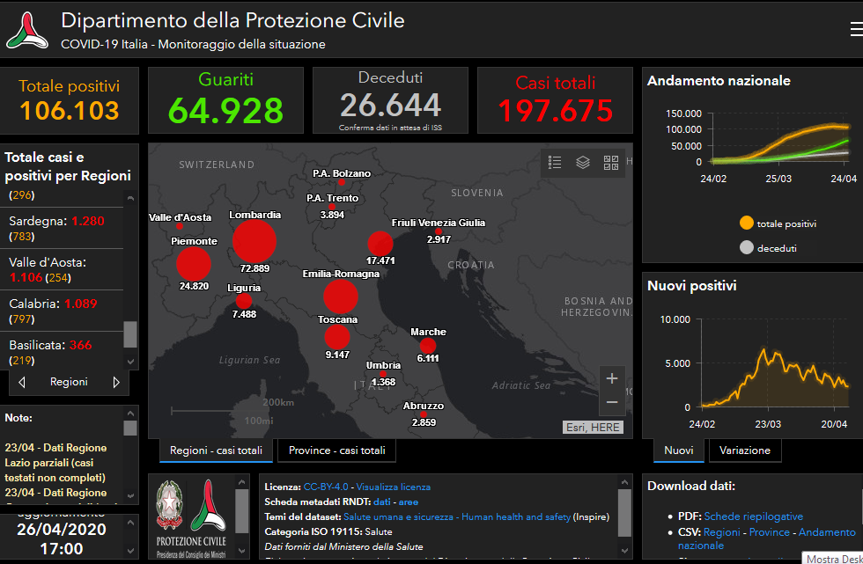
Task: Click the Protezione Civile logo in the header
Action: click(28, 30)
